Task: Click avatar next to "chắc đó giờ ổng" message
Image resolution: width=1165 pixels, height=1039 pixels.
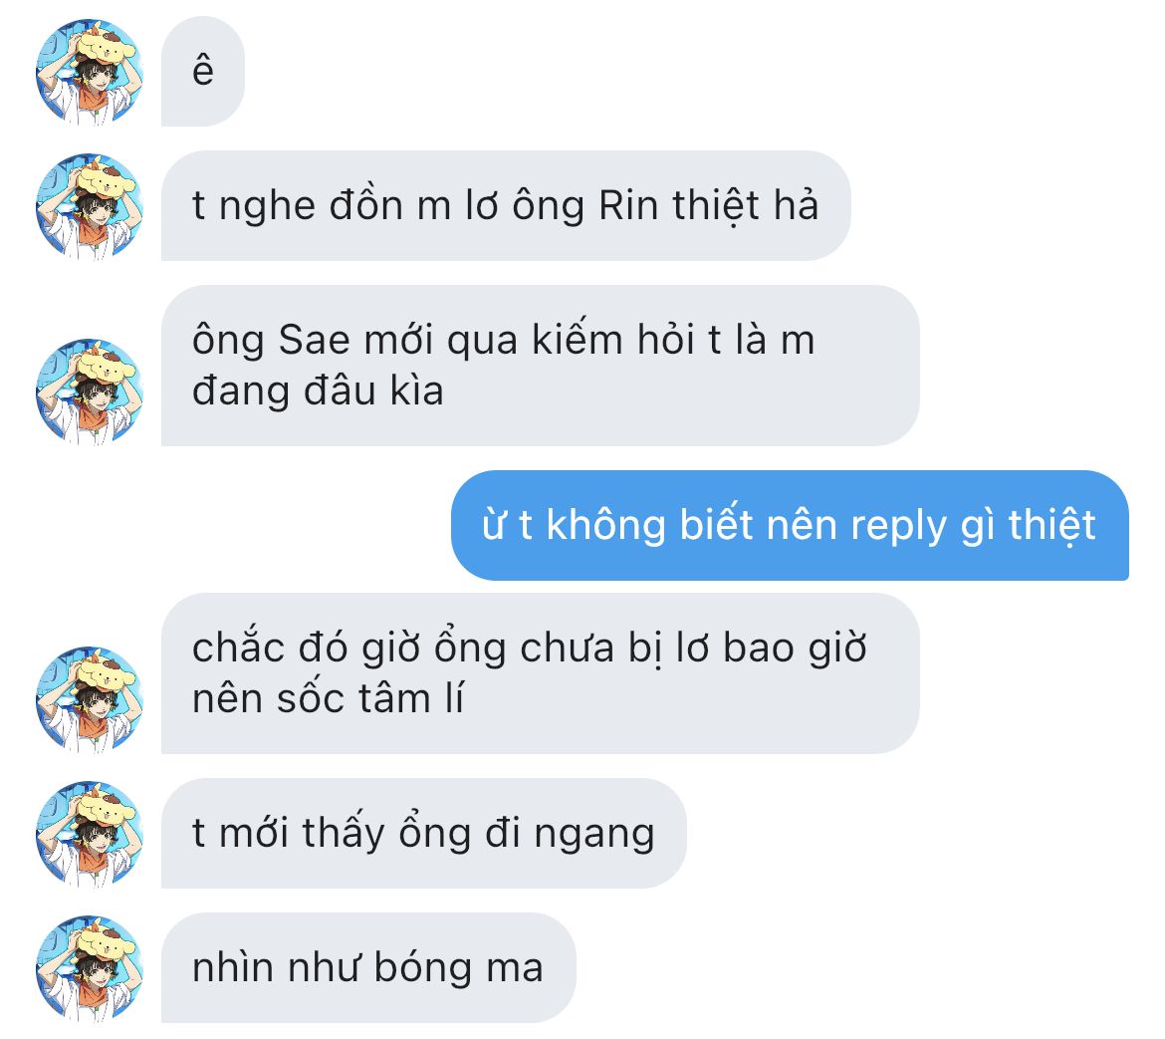Action: click(x=90, y=698)
